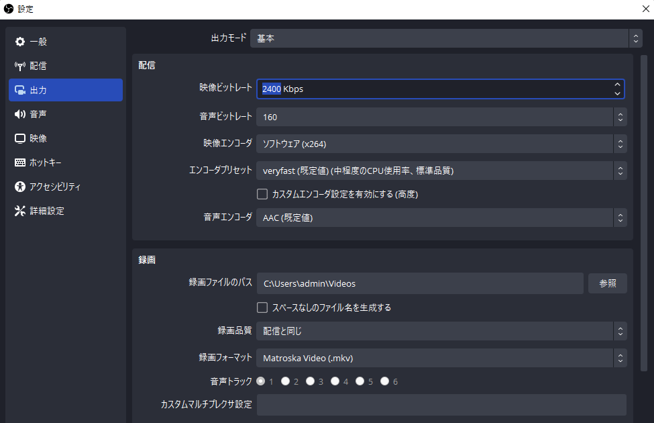
Task: Open 音声 (Audio) settings via speaker icon
Action: [x=19, y=113]
